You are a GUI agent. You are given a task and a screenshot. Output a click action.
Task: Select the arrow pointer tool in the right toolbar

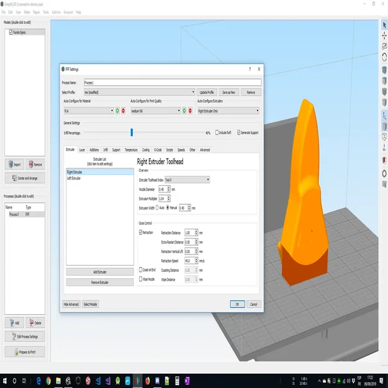384,25
